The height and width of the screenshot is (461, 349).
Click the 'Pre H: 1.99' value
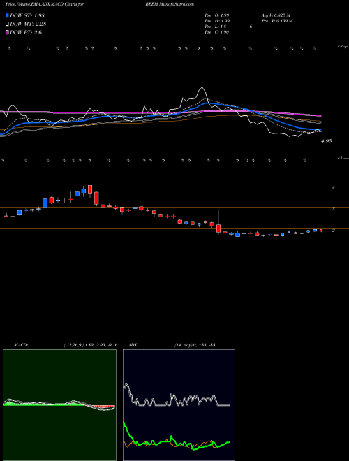pos(217,21)
